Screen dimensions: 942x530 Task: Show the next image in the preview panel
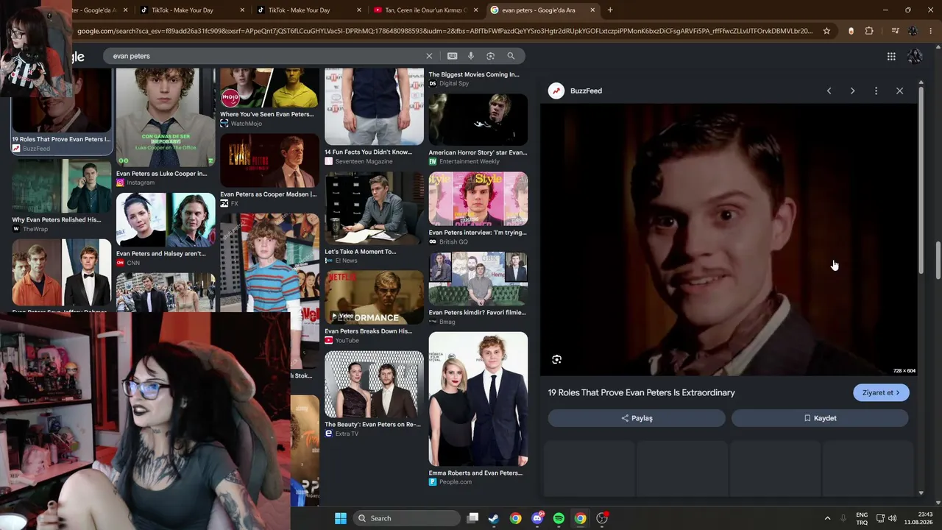coord(852,91)
